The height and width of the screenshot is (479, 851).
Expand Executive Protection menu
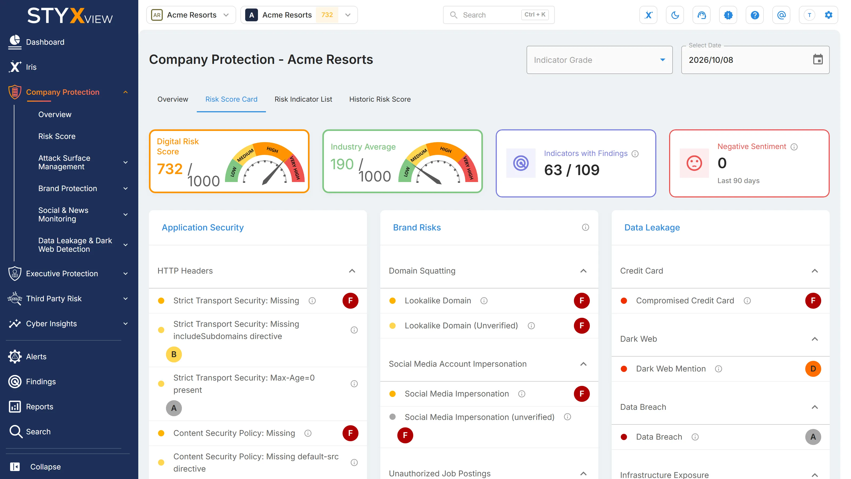coord(126,273)
